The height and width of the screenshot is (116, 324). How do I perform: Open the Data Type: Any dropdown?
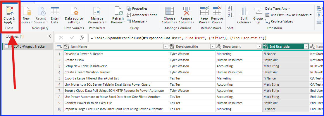coord(278,8)
